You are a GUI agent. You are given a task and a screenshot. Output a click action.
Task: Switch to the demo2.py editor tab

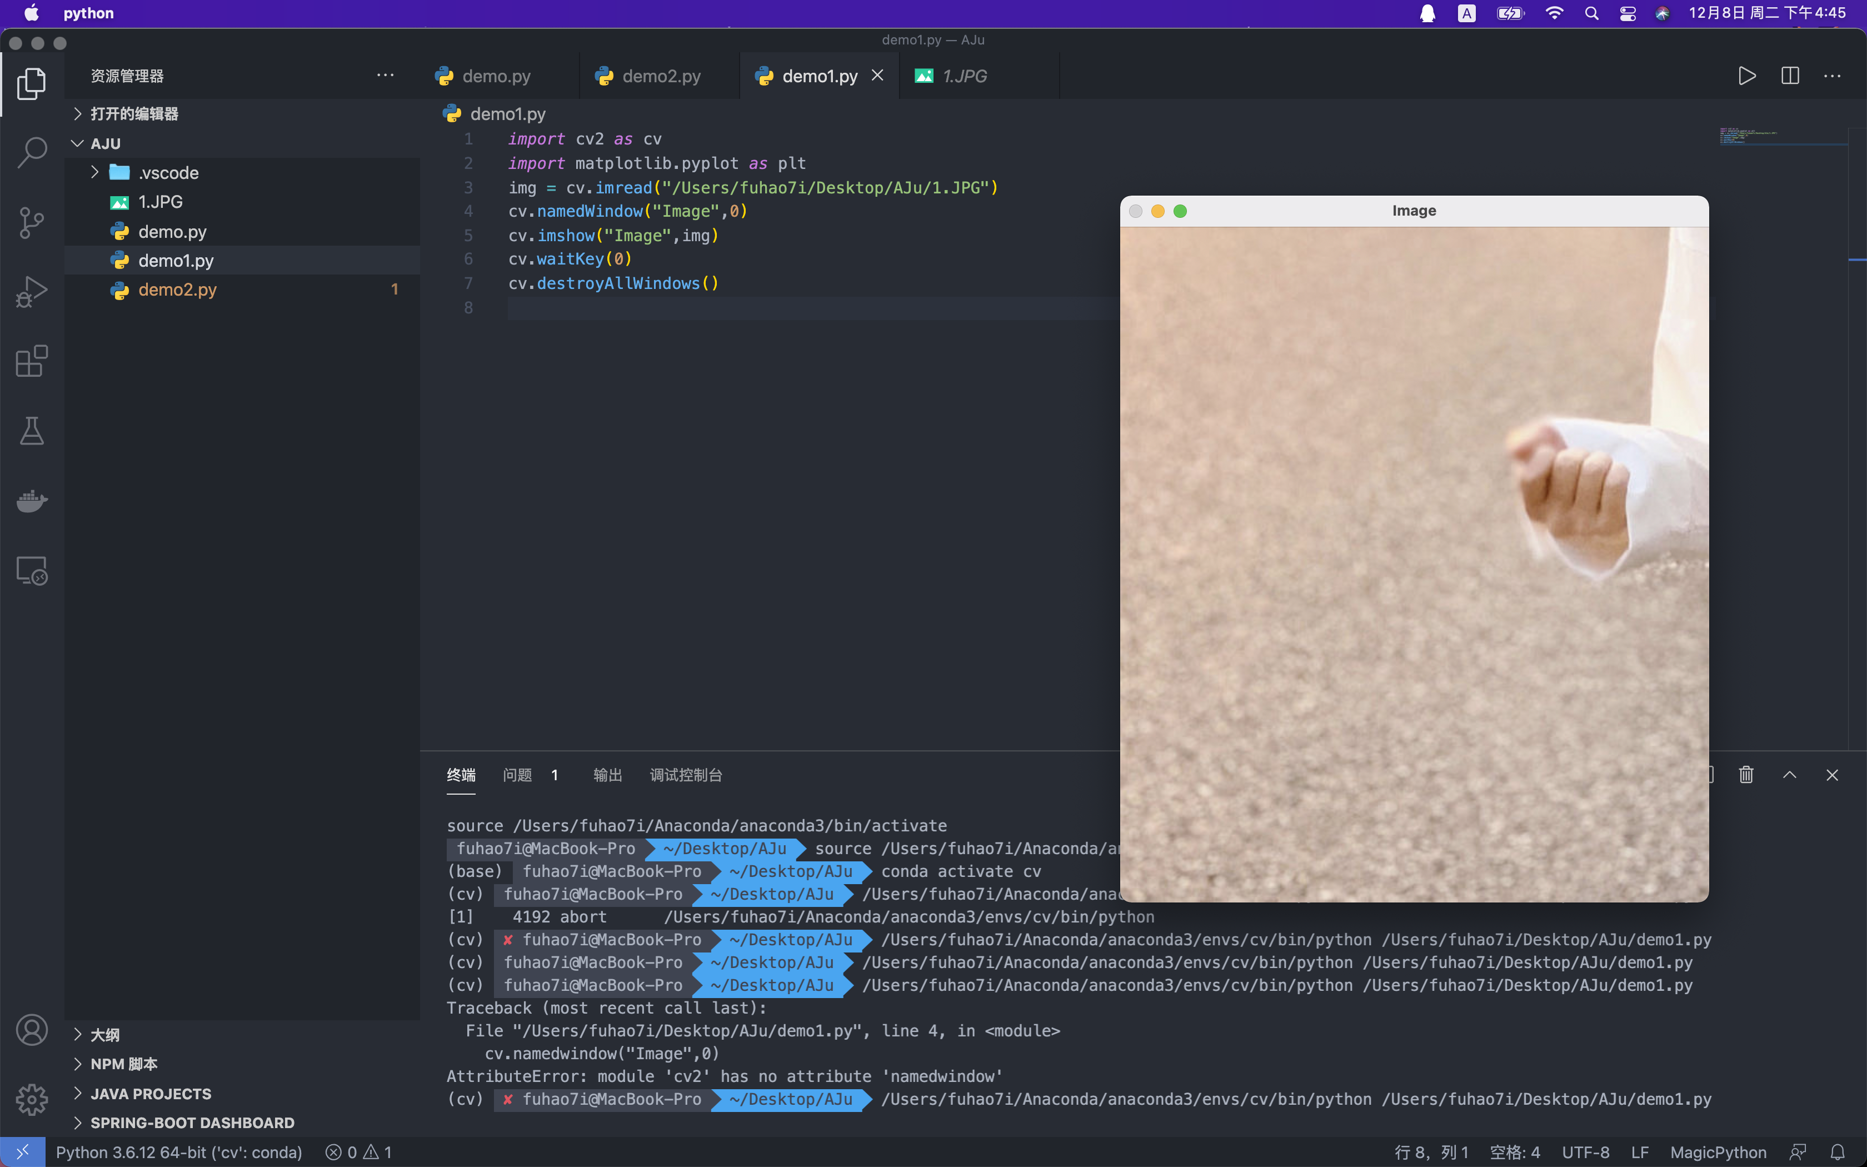tap(660, 76)
